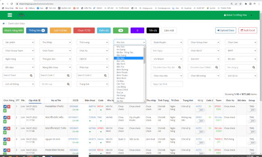Toggle Group OFF switch in row 1
262x157 pixels.
[252, 110]
